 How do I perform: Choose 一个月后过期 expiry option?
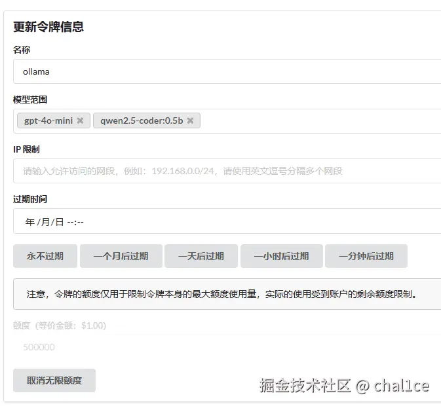[x=121, y=256]
